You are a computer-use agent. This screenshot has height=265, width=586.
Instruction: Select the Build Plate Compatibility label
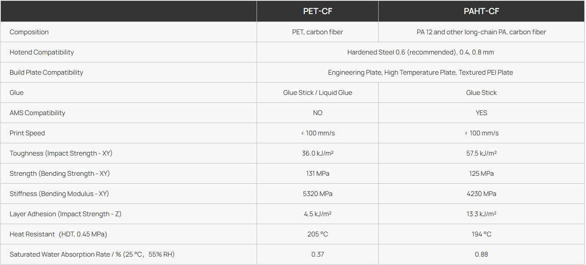(46, 73)
